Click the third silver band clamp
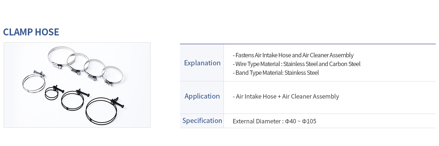Screen dimensions: 439x146 coord(95,70)
